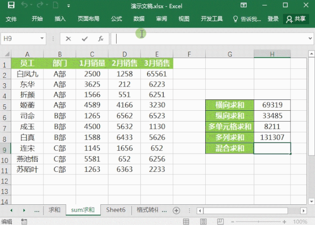Open the 页面布局 ribbon tab
Viewport: 315px width, 225px height.
tap(89, 19)
